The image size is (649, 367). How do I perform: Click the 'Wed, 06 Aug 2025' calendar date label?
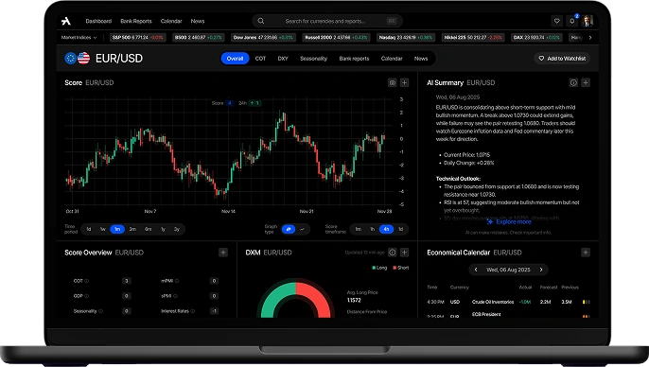coord(508,270)
